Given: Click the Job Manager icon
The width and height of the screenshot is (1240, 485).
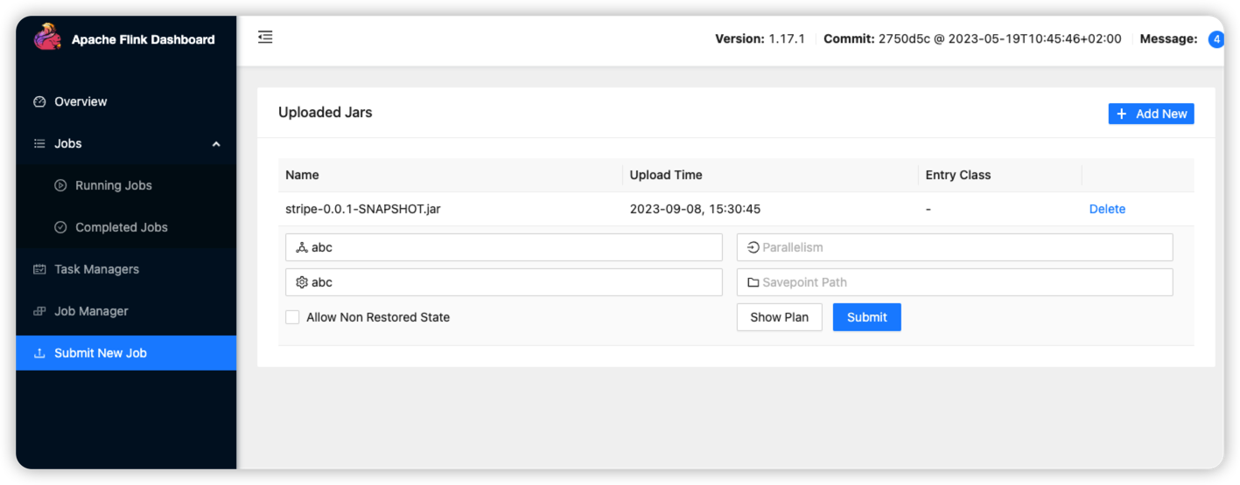Looking at the screenshot, I should pyautogui.click(x=39, y=311).
